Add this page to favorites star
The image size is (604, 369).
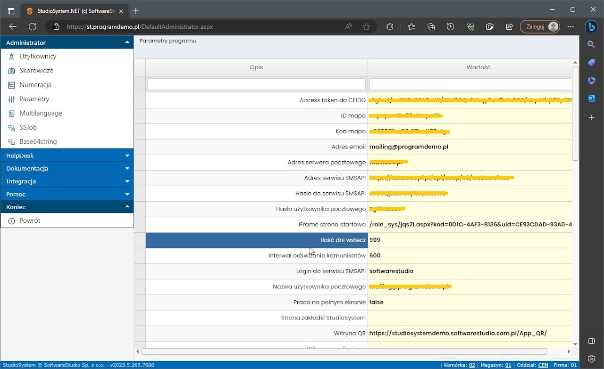point(366,27)
